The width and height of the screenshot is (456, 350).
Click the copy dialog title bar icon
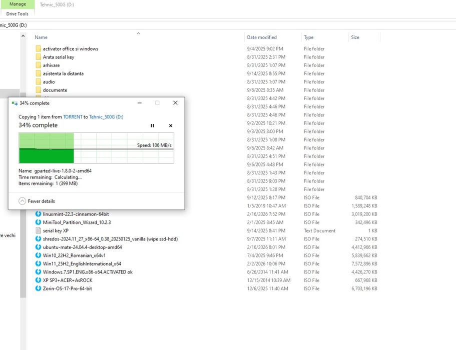(15, 103)
